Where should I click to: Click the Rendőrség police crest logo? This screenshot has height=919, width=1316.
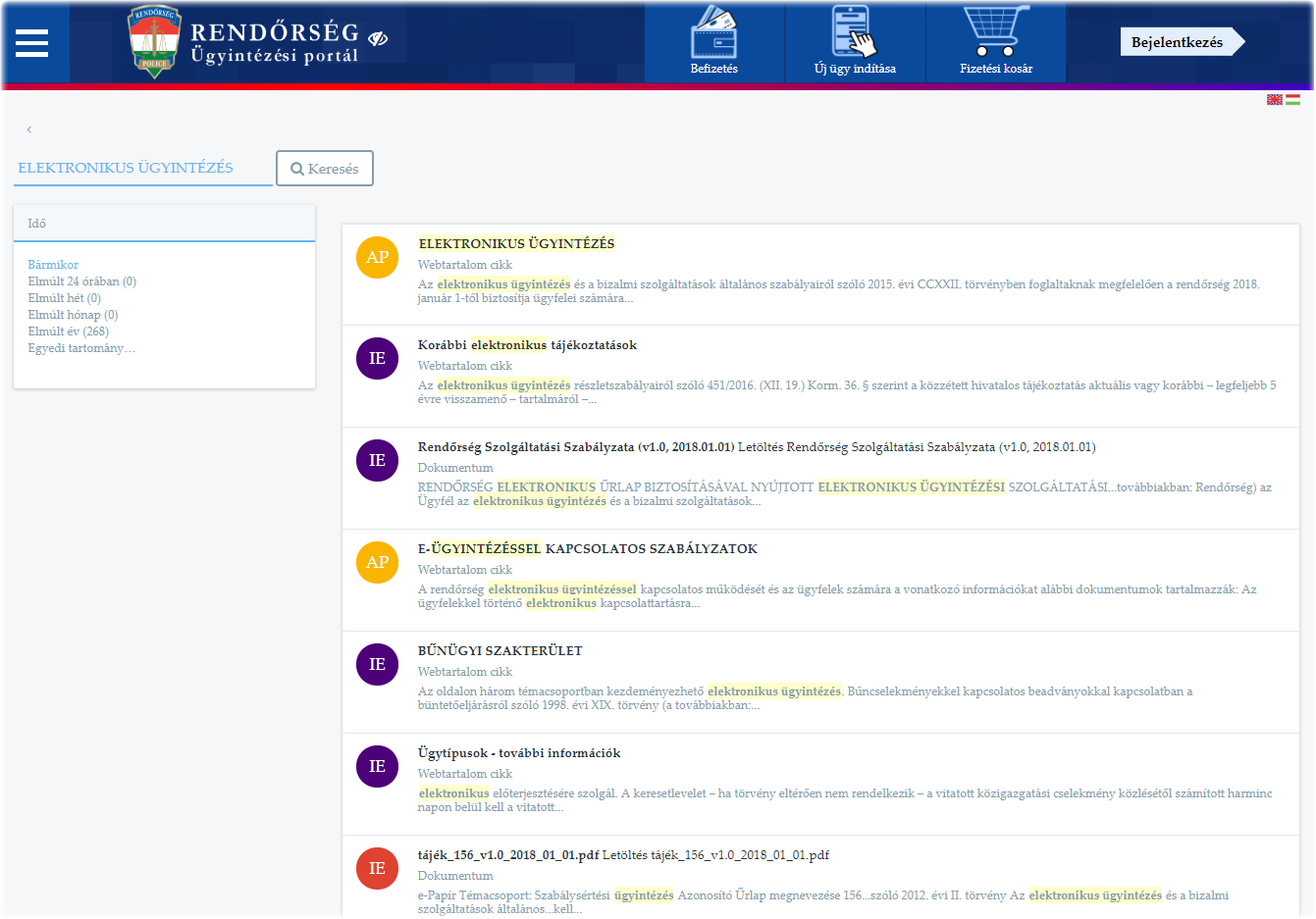tap(155, 41)
